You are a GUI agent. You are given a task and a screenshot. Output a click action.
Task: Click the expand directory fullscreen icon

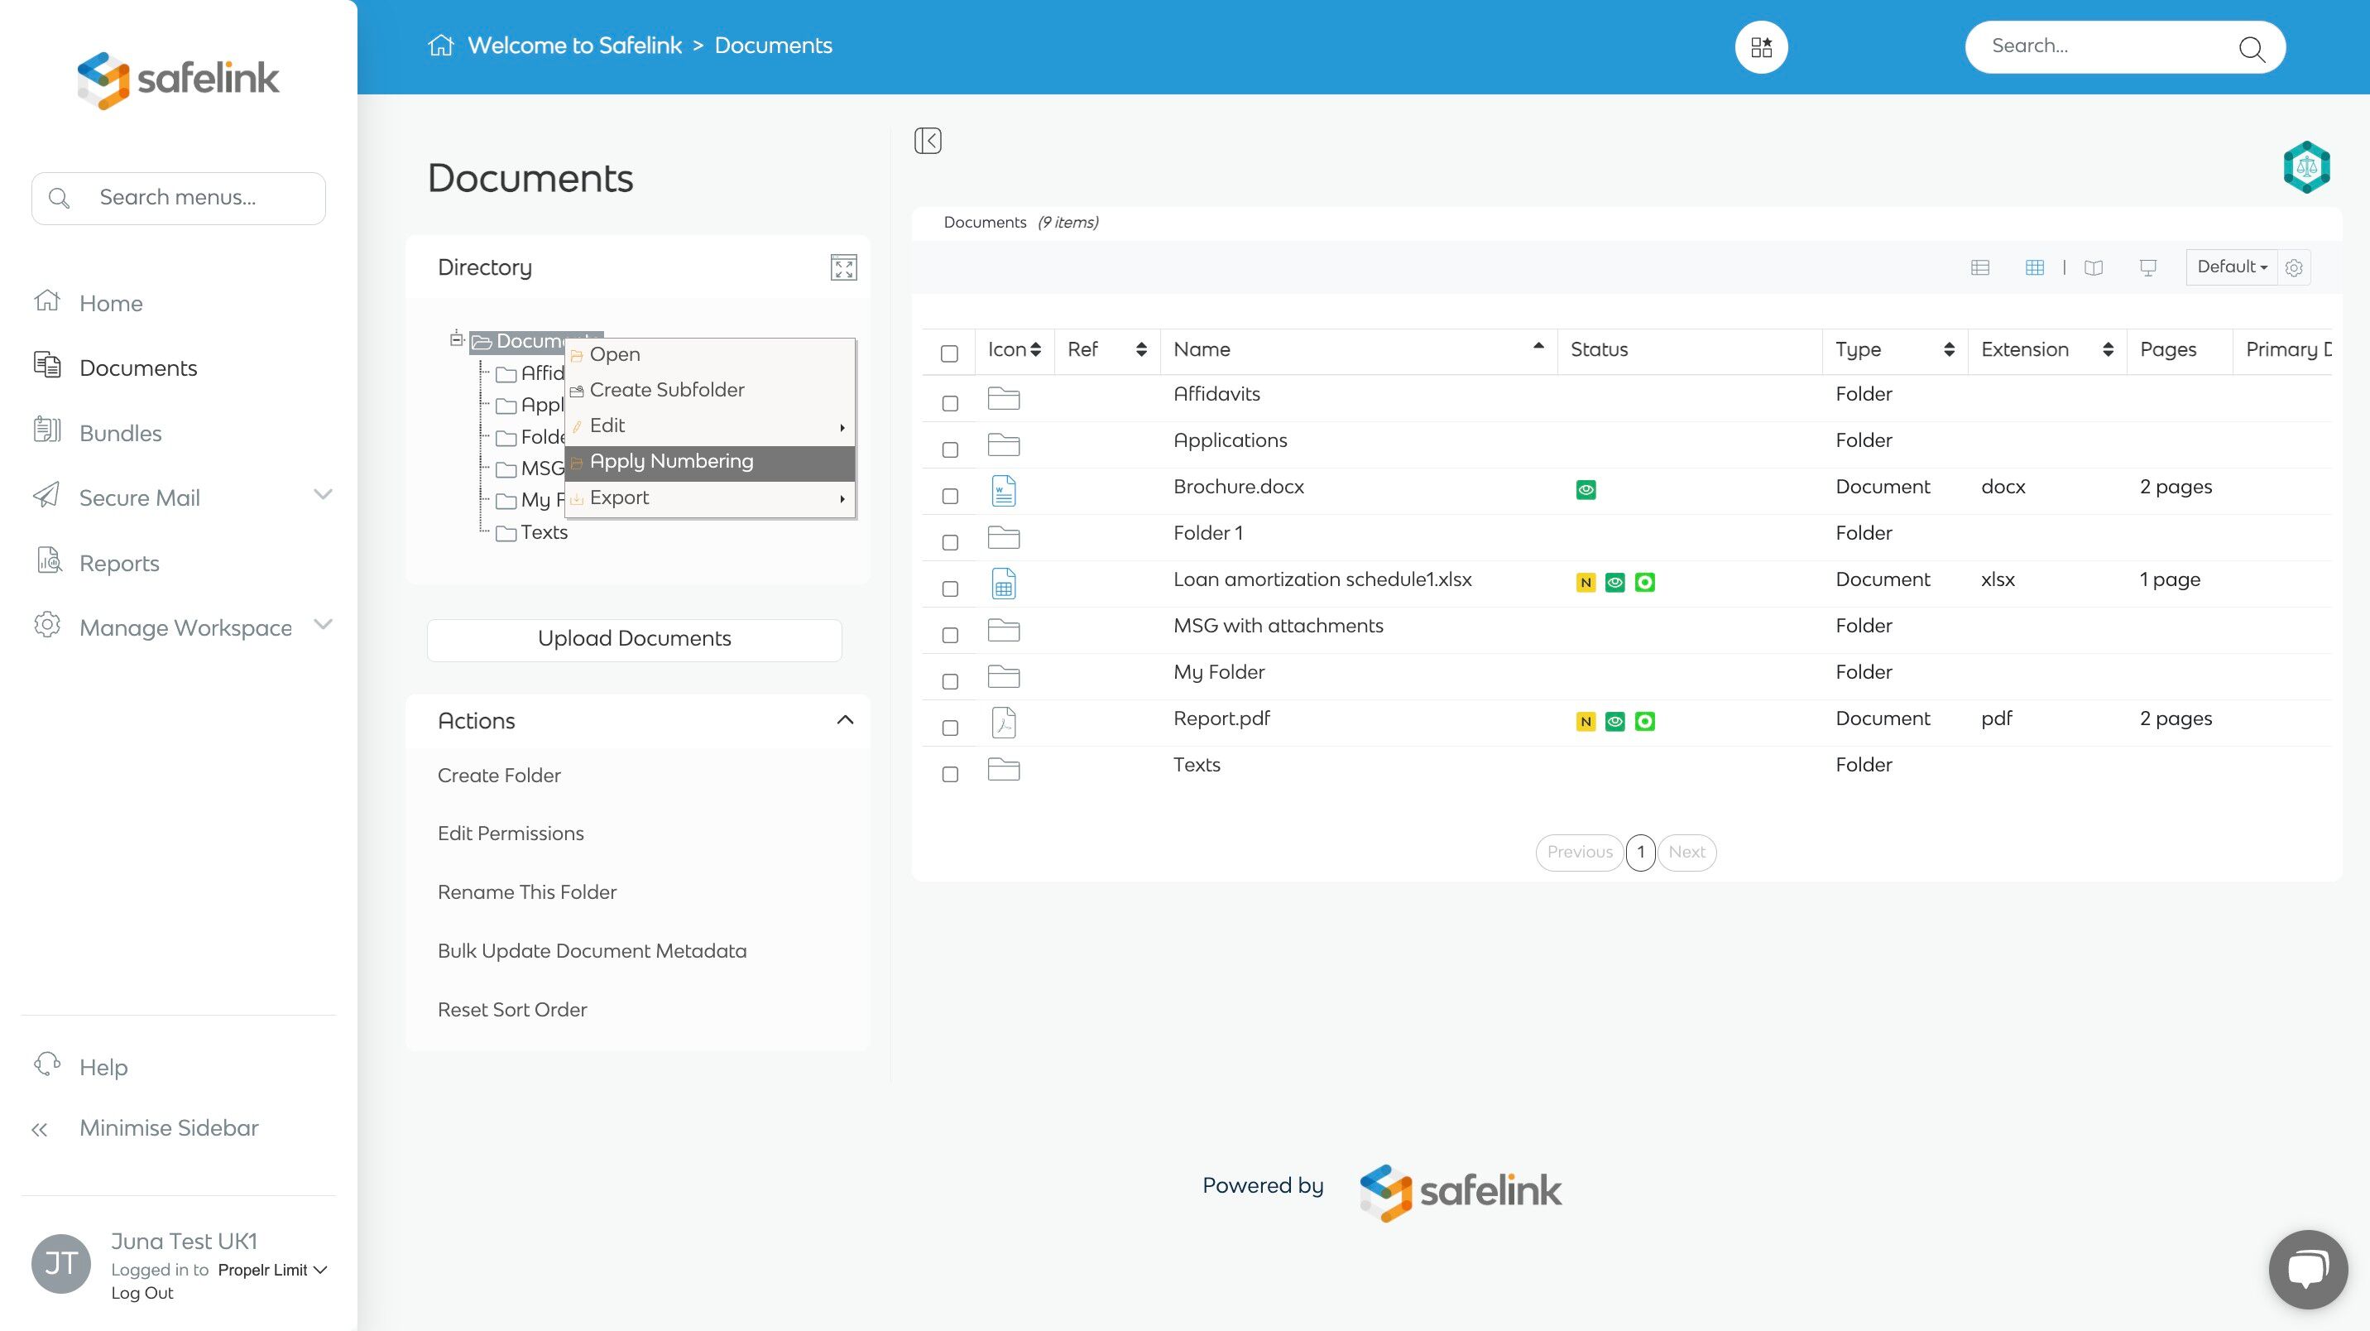[x=842, y=268]
